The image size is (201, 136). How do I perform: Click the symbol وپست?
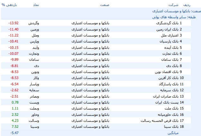[34, 103]
